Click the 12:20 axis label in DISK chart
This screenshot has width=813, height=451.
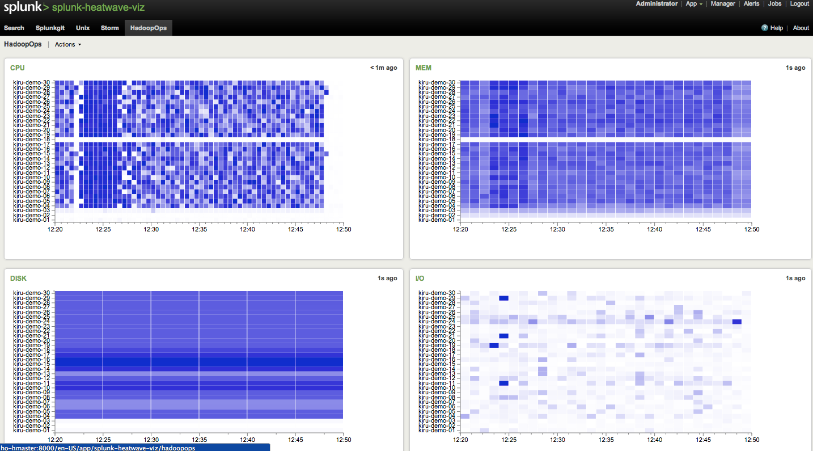(x=55, y=440)
